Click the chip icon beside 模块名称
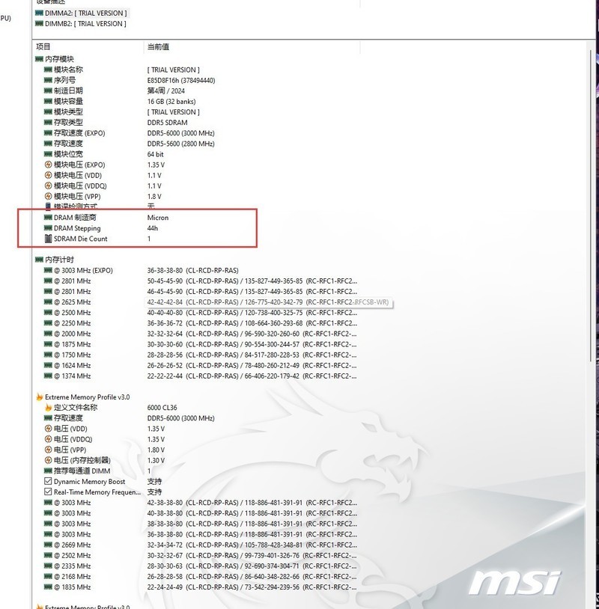The width and height of the screenshot is (599, 609). tap(48, 70)
